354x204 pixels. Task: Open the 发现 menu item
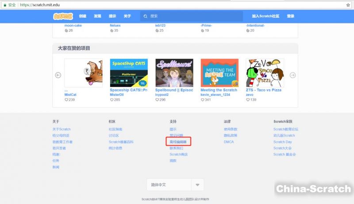97,16
